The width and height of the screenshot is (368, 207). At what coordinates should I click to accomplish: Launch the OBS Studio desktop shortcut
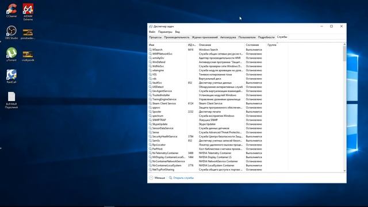(x=11, y=32)
